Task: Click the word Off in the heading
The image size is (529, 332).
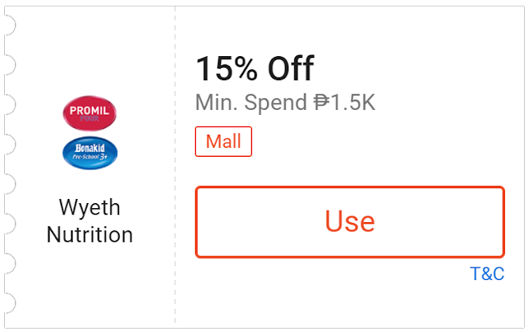Action: tap(290, 69)
